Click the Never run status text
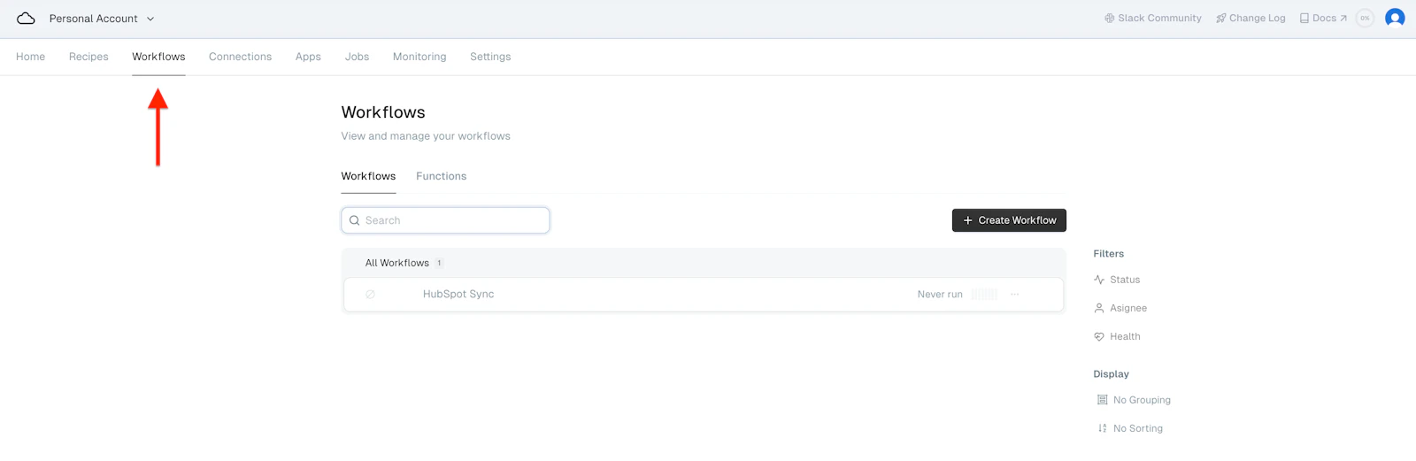This screenshot has width=1416, height=461. click(940, 295)
